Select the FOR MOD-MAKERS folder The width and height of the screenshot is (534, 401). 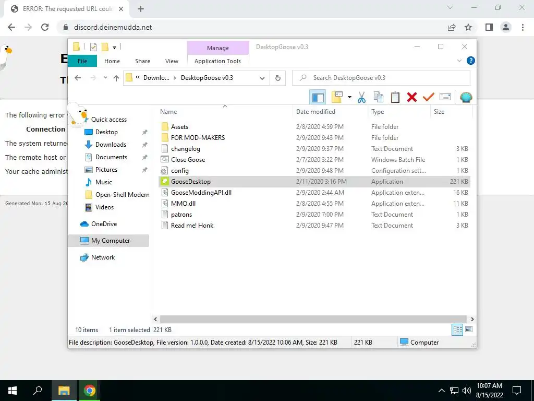313,138
